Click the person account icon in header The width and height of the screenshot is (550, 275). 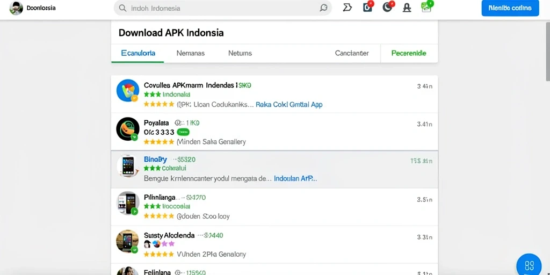click(407, 8)
